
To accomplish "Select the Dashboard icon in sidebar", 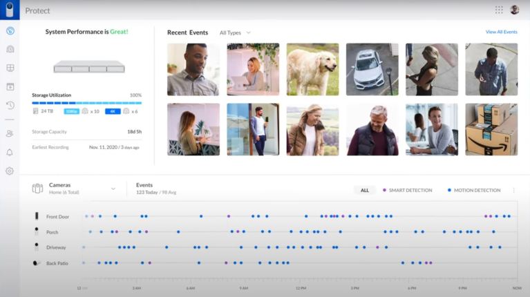I will click(x=10, y=31).
